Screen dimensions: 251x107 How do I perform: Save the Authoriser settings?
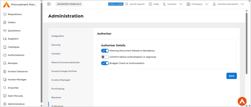click(x=231, y=76)
